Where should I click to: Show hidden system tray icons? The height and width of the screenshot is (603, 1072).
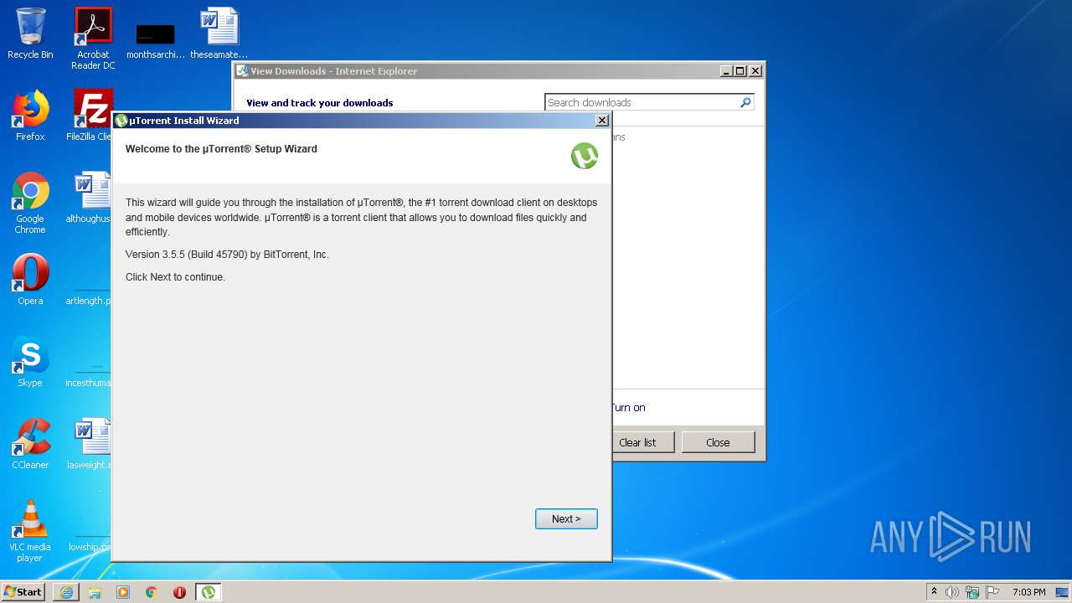935,592
